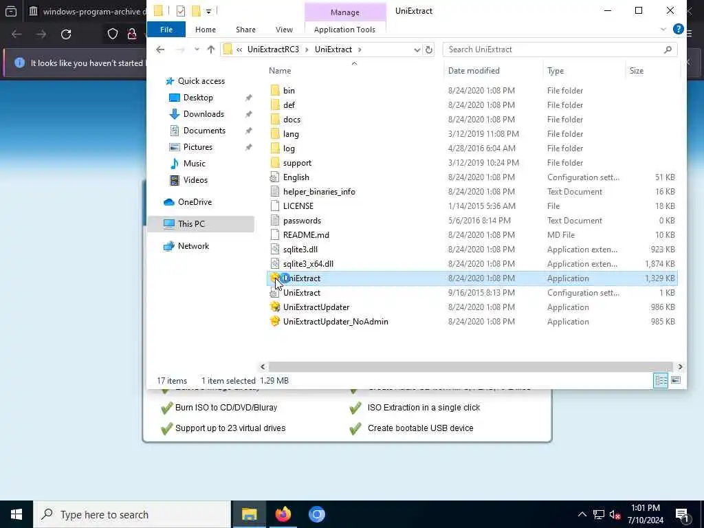Image resolution: width=704 pixels, height=528 pixels.
Task: Expand breadcrumb chevron after UniExtractRC3
Action: click(x=307, y=49)
